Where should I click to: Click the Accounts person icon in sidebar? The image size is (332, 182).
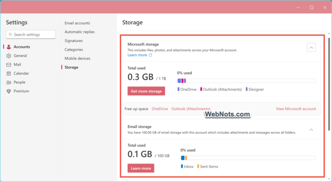(9, 47)
